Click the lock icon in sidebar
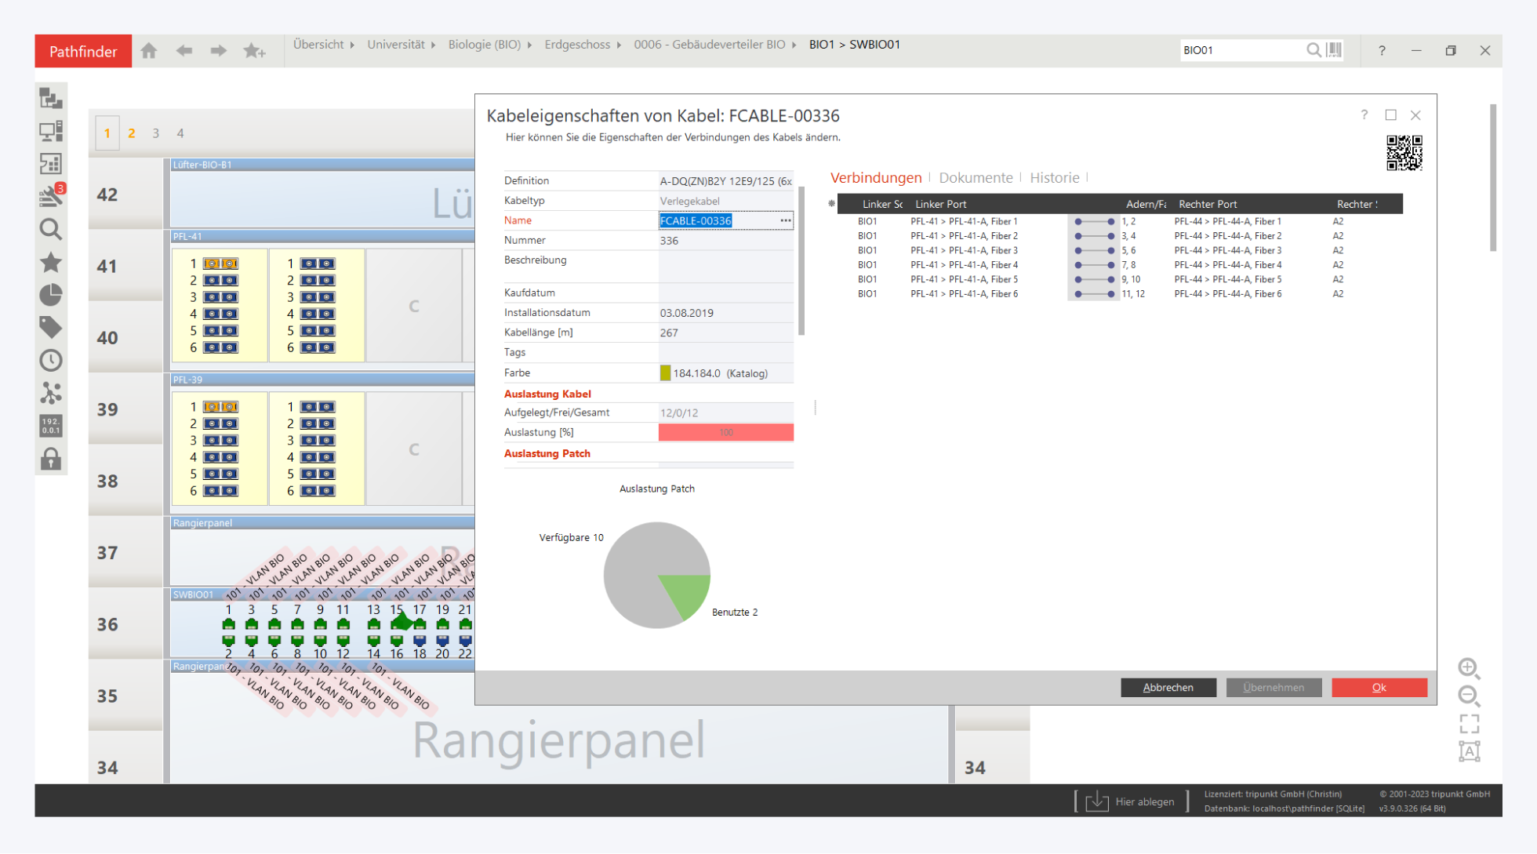This screenshot has height=854, width=1537. (x=51, y=459)
